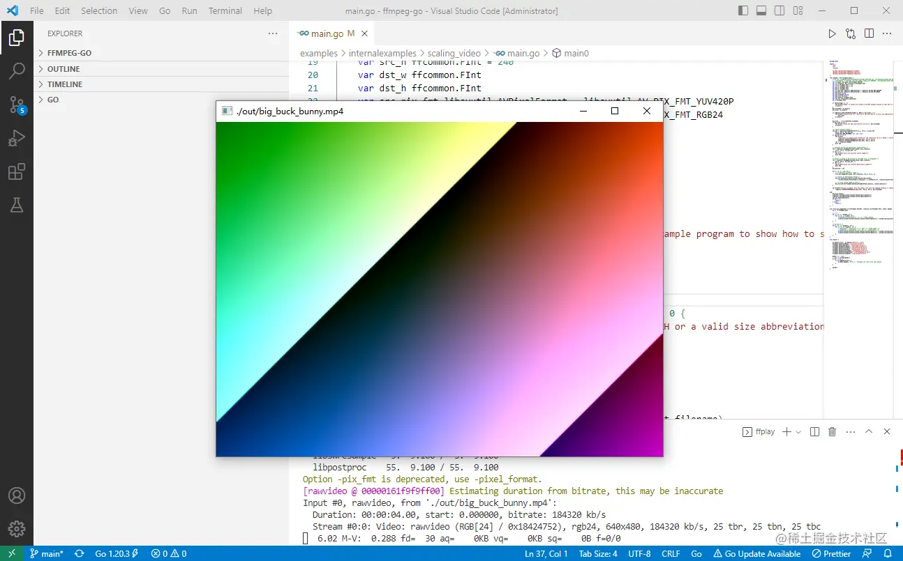Open the Go menu
This screenshot has width=903, height=561.
165,11
